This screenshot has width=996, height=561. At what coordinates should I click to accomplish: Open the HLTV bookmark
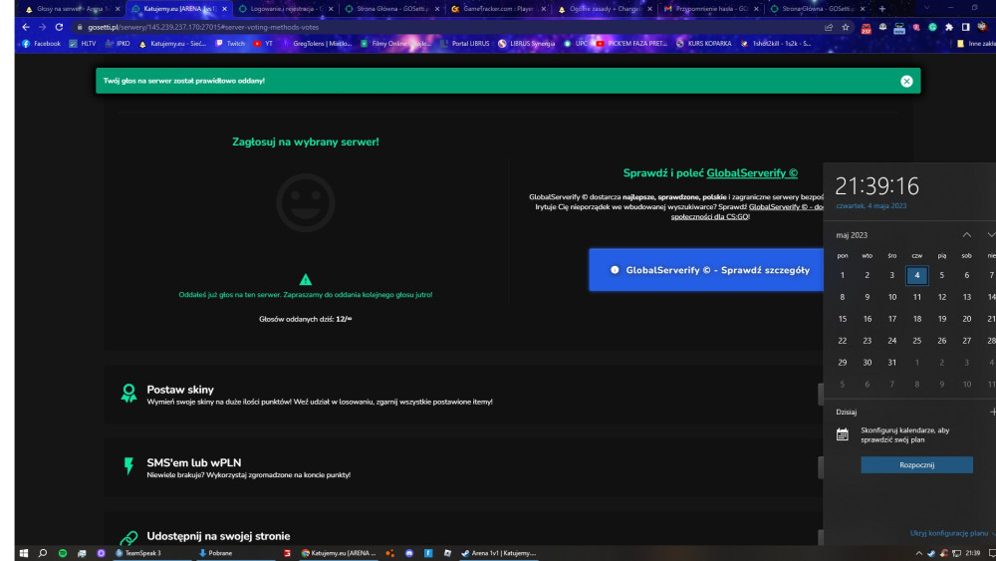point(83,44)
